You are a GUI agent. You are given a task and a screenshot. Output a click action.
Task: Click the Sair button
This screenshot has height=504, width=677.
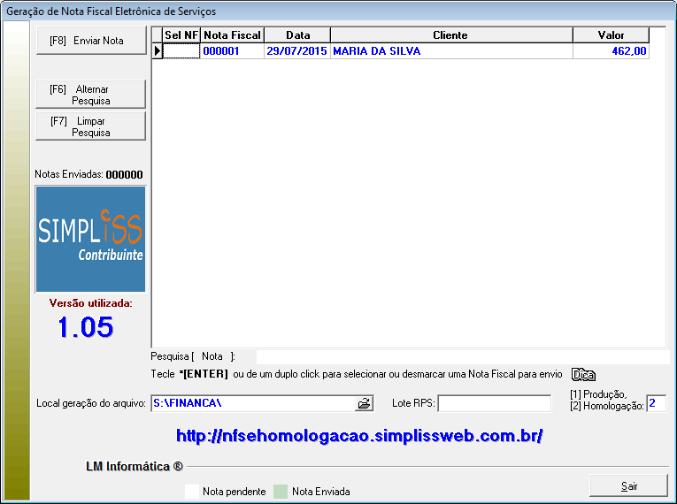(x=628, y=486)
